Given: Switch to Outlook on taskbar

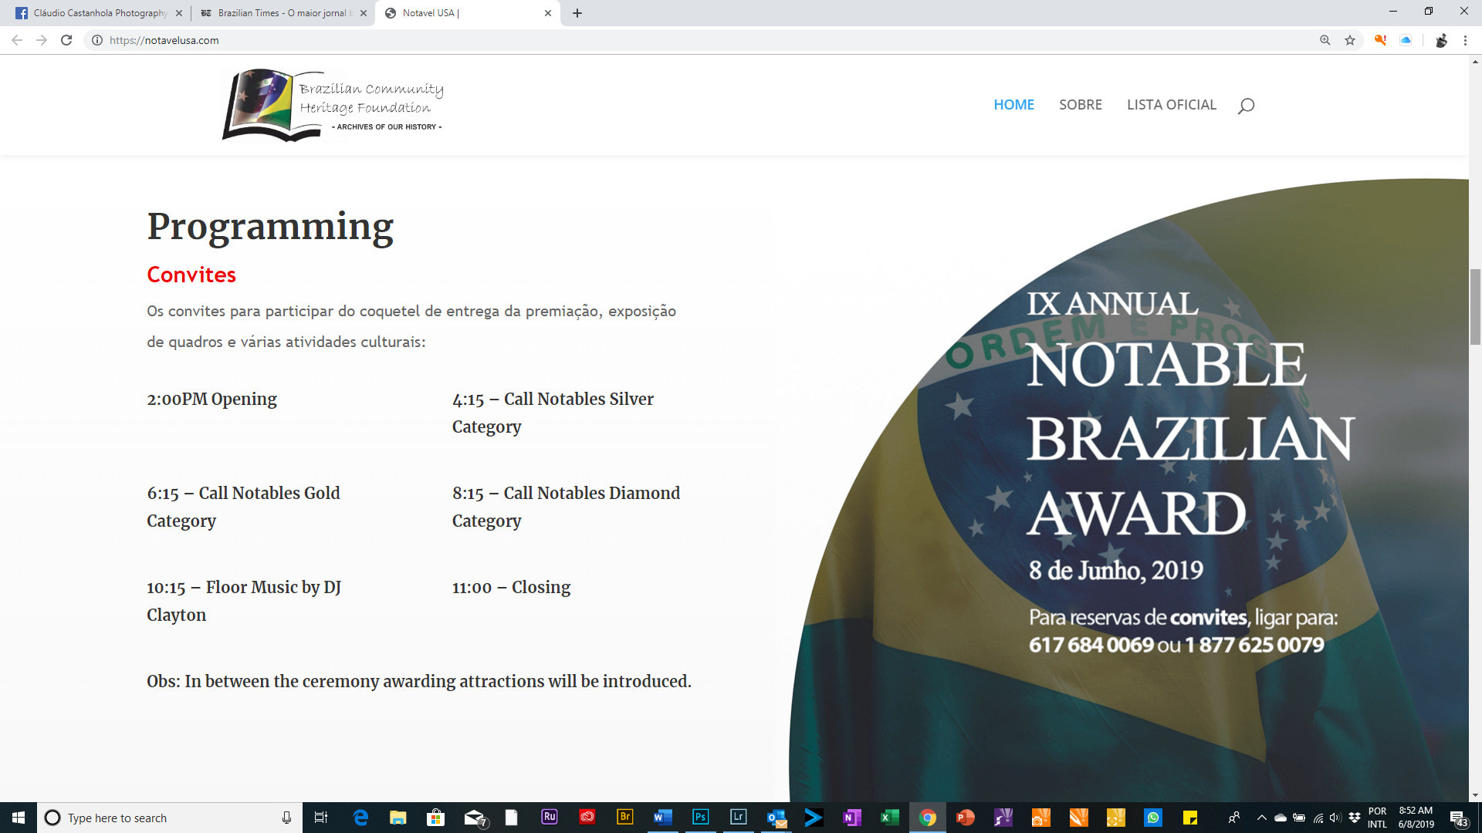Looking at the screenshot, I should click(x=776, y=818).
